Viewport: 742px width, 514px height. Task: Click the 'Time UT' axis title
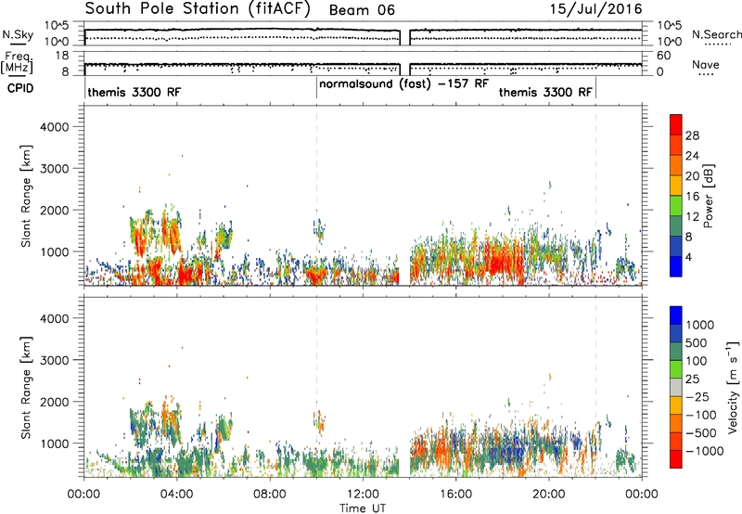point(363,508)
